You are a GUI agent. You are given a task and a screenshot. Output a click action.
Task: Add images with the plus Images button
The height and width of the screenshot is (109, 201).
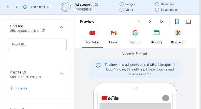pos(19,88)
